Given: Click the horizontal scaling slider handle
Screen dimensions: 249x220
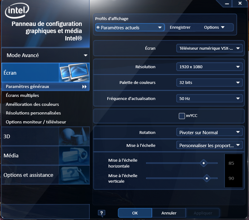Looking at the screenshot, I should 204,163.
